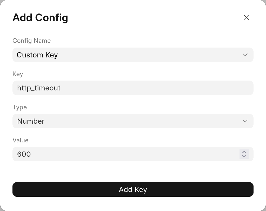
Task: Click the Value spinner control box
Action: [244, 154]
